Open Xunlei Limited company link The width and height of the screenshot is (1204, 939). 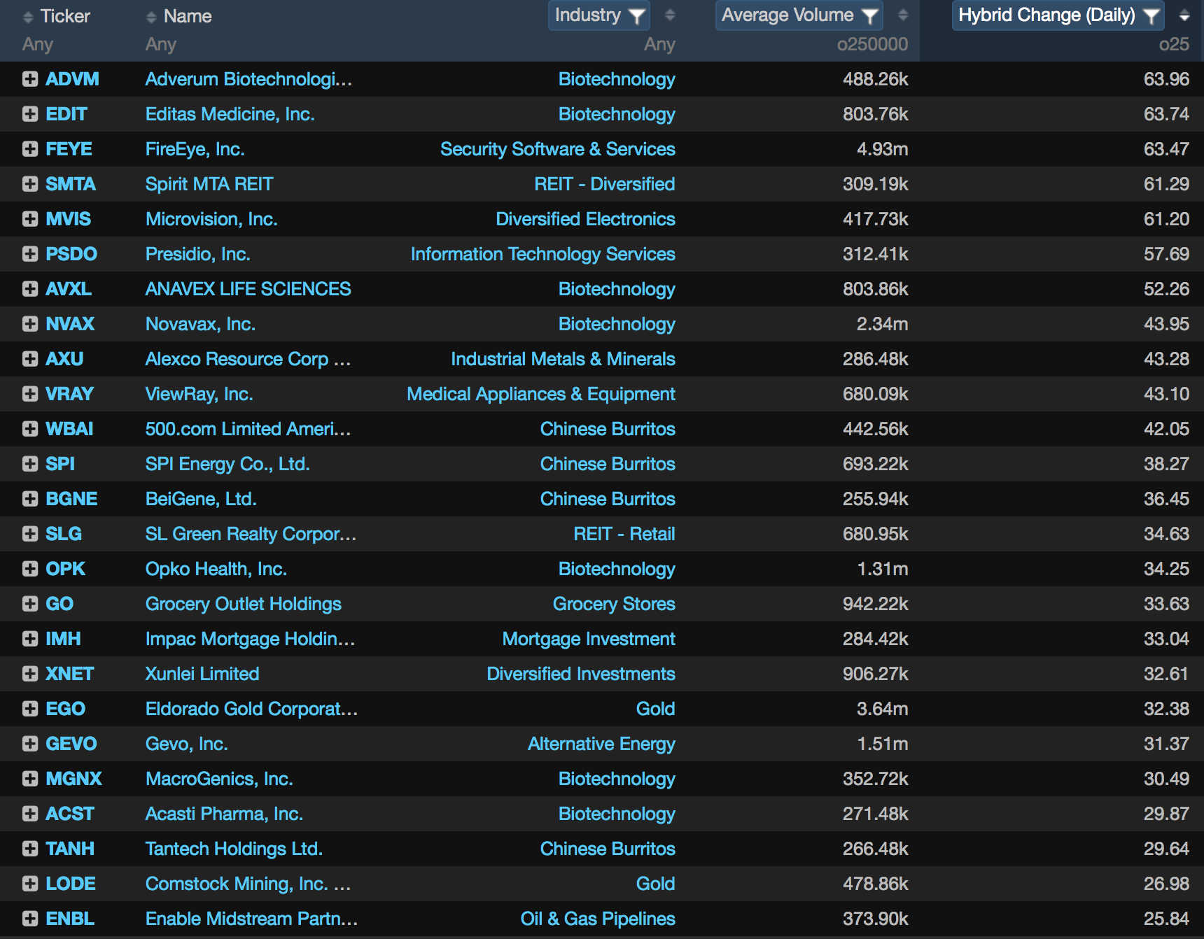tap(202, 674)
